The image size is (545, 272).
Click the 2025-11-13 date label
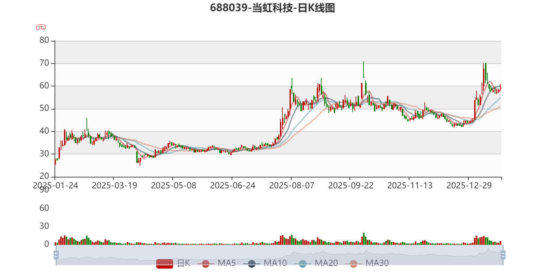410,186
